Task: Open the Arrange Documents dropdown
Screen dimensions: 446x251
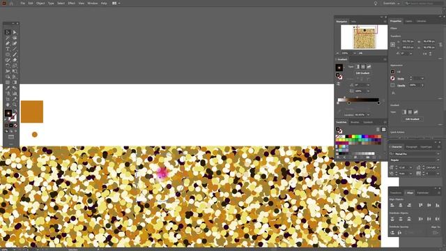Action: (x=116, y=3)
